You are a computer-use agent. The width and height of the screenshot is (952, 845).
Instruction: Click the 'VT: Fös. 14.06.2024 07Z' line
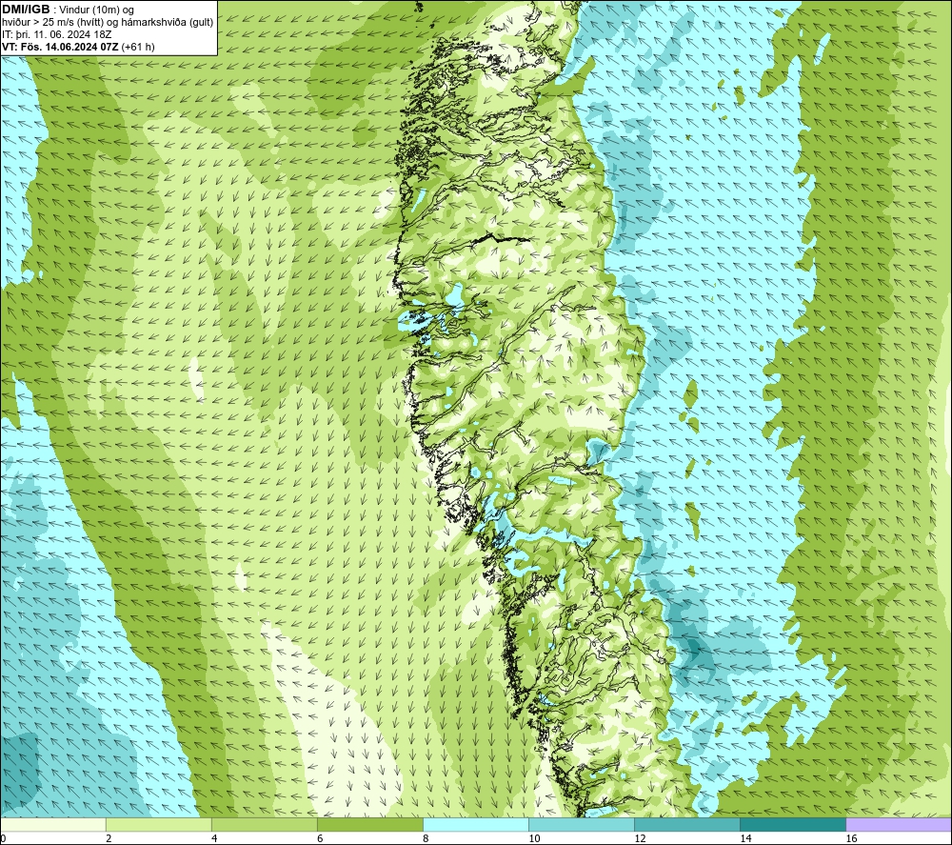pos(61,47)
